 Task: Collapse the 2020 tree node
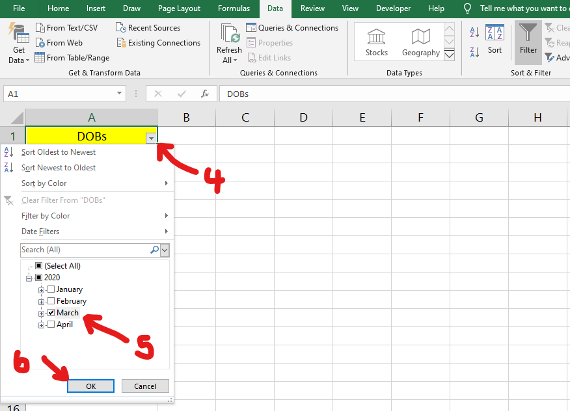[29, 278]
